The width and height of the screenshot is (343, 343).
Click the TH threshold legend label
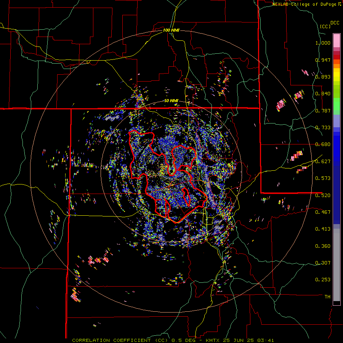pos(327,297)
